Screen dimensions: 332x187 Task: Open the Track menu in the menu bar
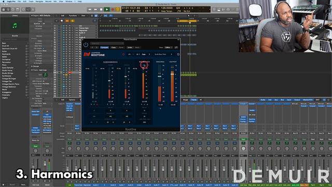pos(31,1)
